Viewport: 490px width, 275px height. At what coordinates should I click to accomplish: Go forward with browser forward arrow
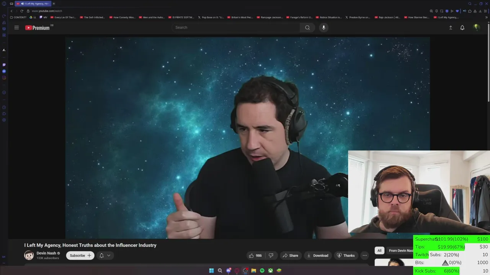pos(16,11)
